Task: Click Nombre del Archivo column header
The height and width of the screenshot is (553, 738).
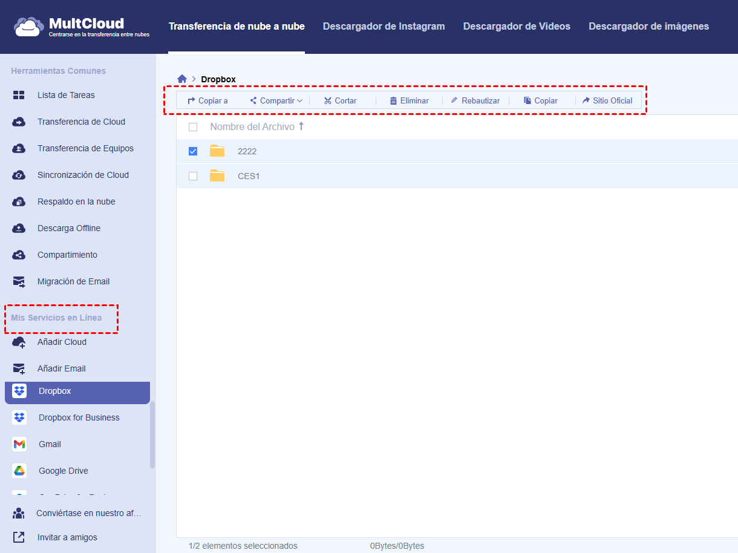Action: point(252,126)
